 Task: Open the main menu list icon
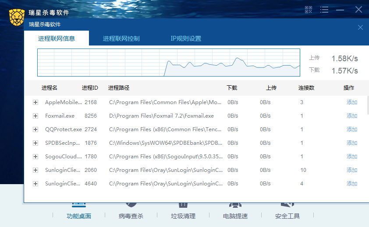click(x=324, y=10)
